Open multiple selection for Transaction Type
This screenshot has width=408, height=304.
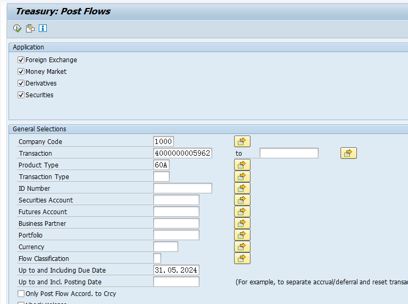click(242, 176)
